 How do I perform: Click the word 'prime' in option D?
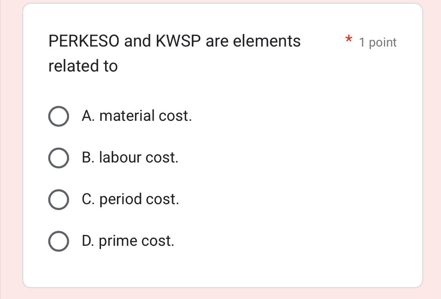[x=118, y=241]
